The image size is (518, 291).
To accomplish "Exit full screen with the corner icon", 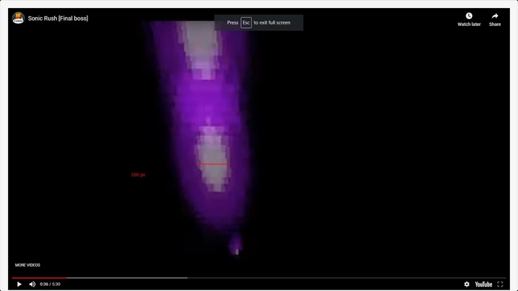I will 500,284.
